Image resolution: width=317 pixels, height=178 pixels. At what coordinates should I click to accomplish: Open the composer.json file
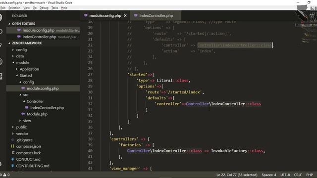pos(28,146)
